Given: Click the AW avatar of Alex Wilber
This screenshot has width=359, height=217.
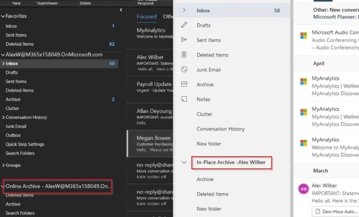Looking at the screenshot, I should click(304, 189).
